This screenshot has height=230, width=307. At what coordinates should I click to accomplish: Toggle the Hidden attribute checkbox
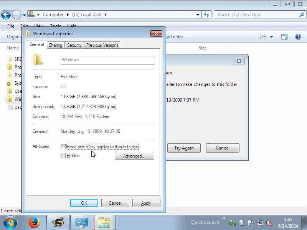[x=63, y=156]
